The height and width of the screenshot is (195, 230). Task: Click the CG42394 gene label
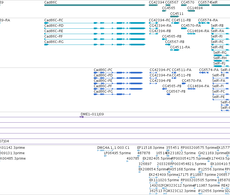pyautogui.click(x=156, y=2)
